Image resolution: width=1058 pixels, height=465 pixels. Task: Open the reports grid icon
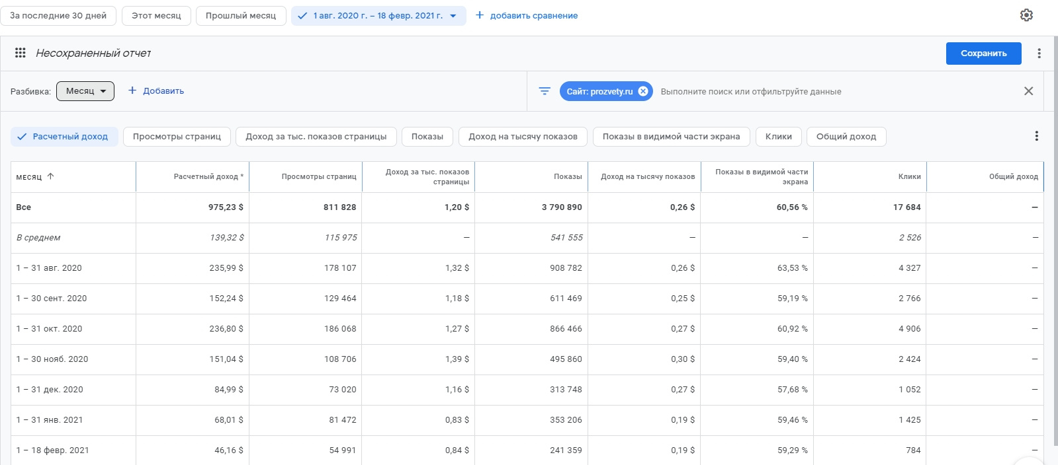pyautogui.click(x=21, y=53)
